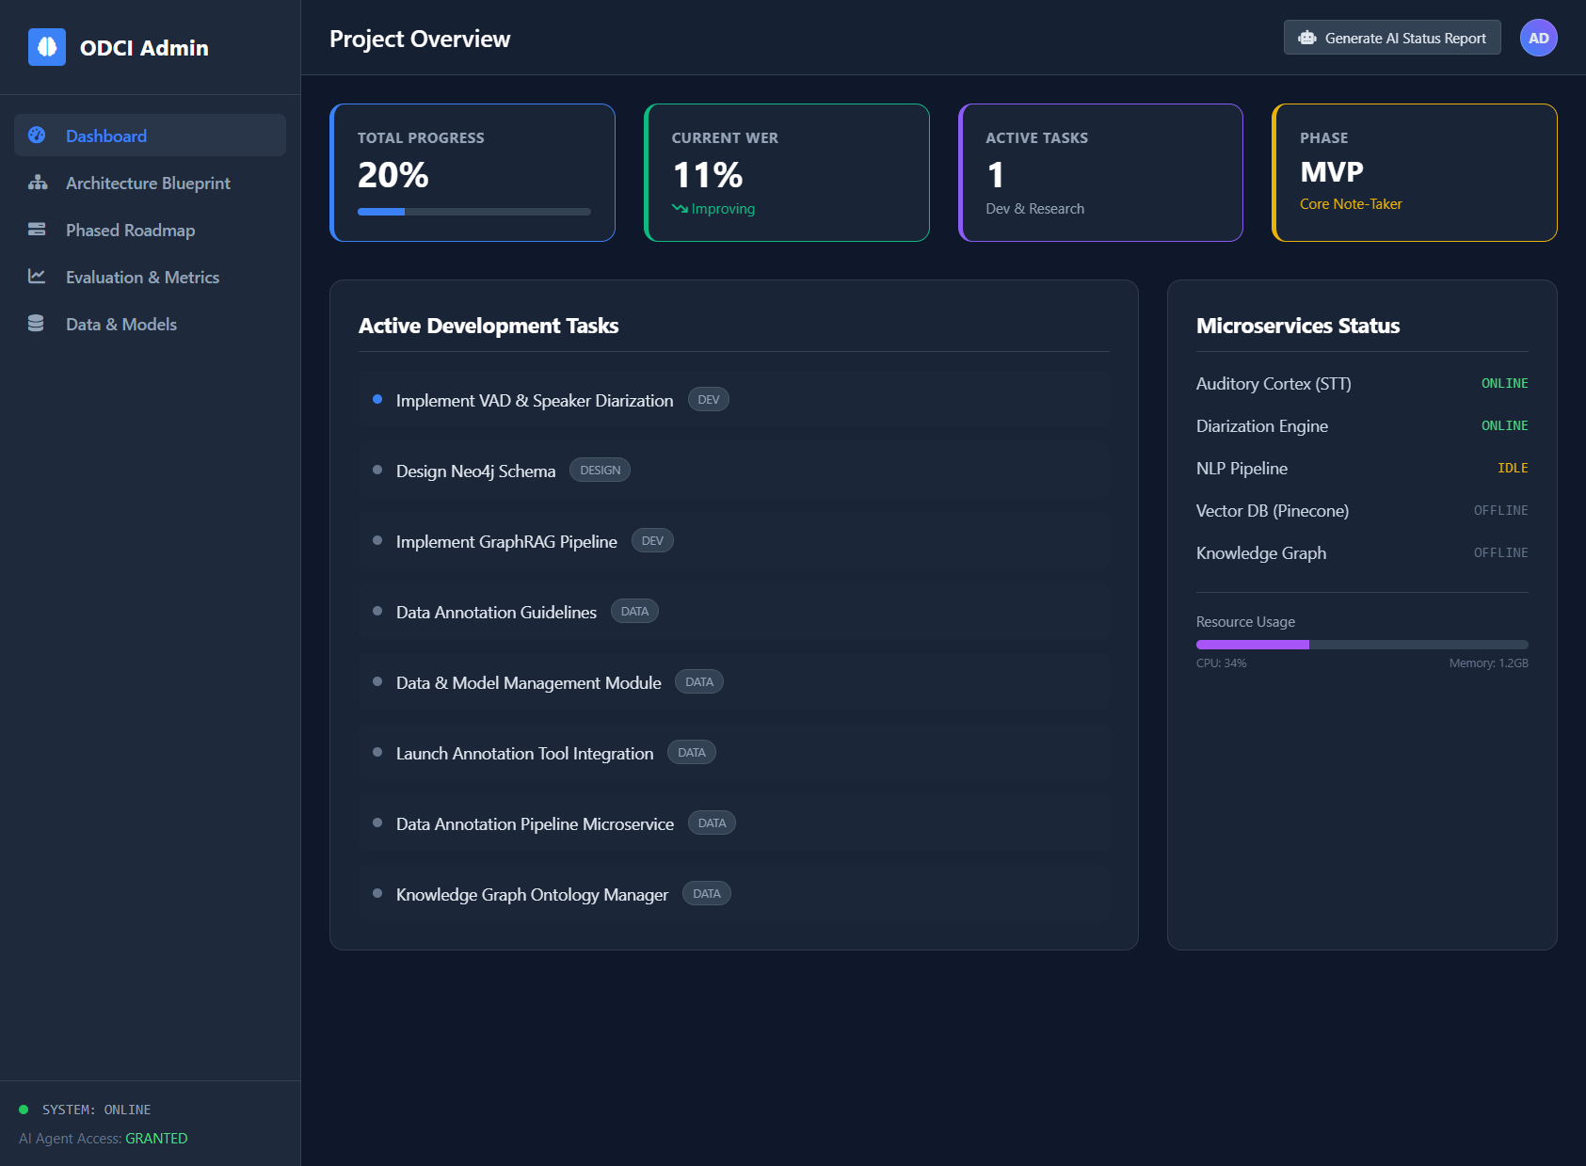This screenshot has width=1586, height=1166.
Task: Toggle the status dot on Data Annotation Guidelines
Action: pyautogui.click(x=377, y=611)
